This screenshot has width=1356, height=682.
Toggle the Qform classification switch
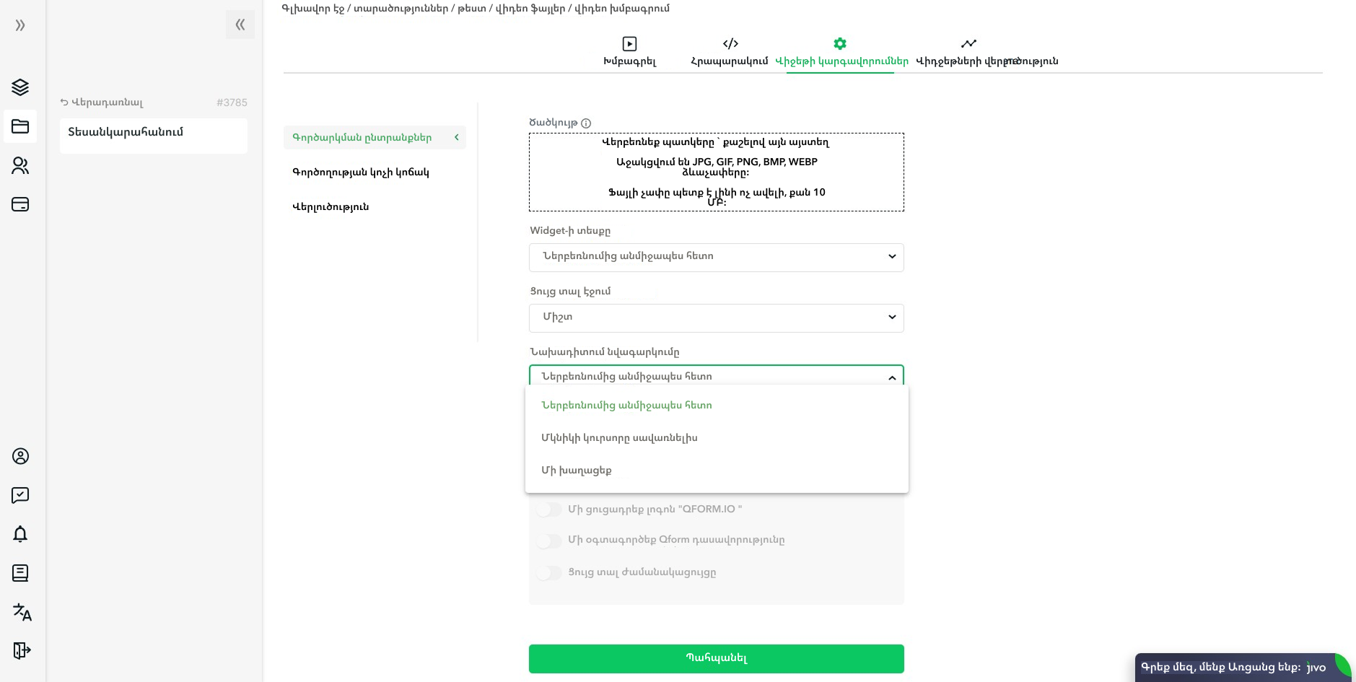[x=549, y=541]
